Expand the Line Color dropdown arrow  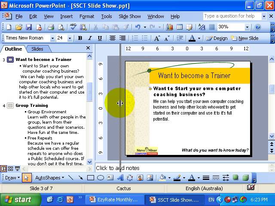pos(184,178)
